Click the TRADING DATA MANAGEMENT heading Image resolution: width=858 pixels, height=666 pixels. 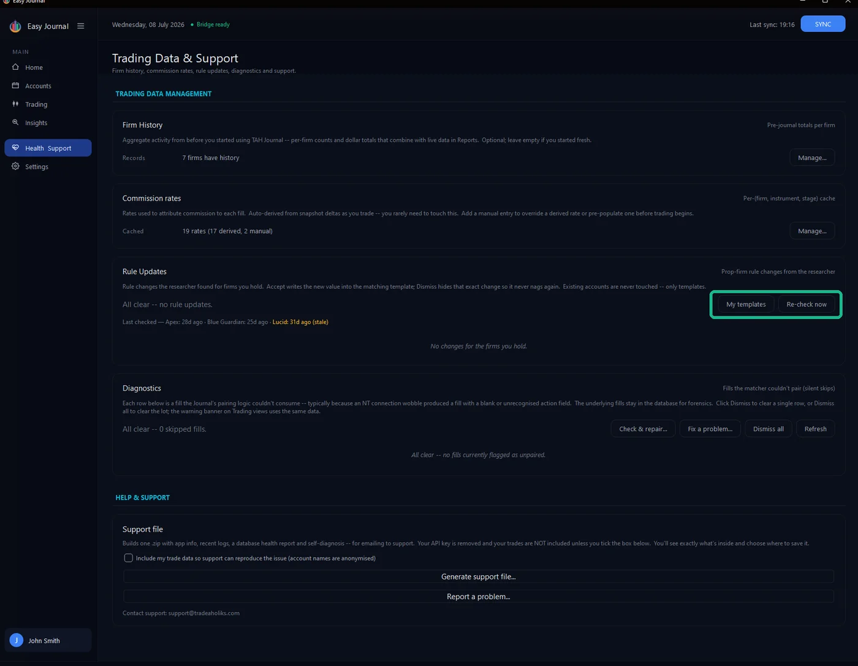pyautogui.click(x=164, y=94)
